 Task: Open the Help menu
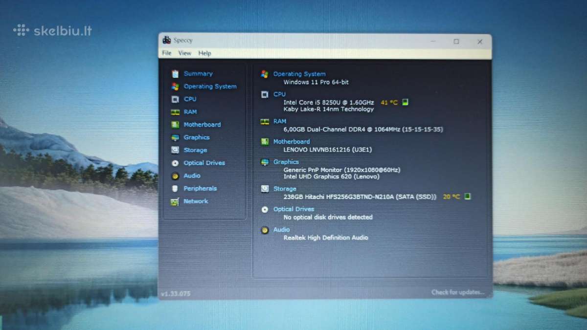[x=204, y=53]
